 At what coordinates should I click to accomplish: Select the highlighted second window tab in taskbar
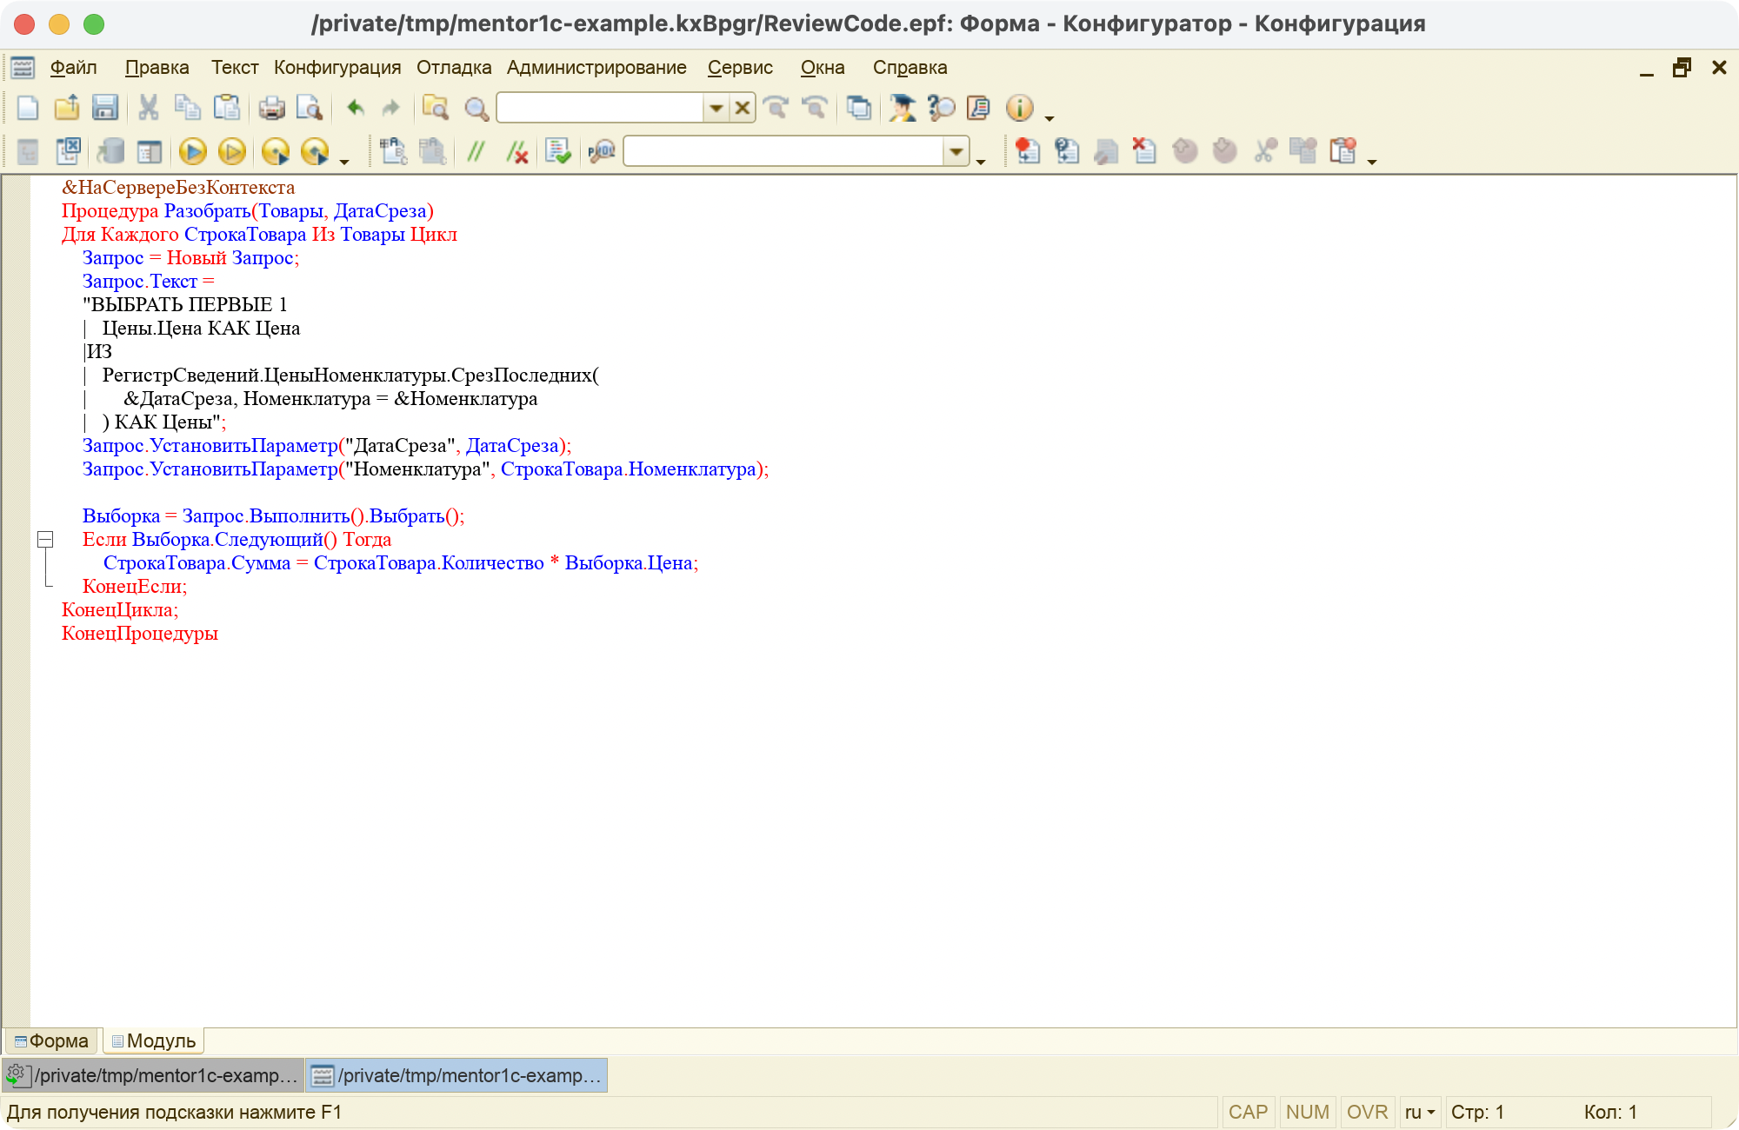point(456,1075)
